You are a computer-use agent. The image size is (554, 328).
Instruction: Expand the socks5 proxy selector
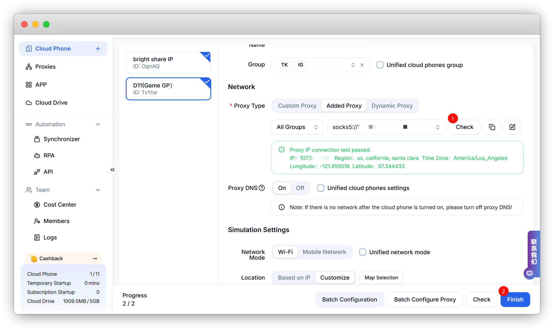386,127
